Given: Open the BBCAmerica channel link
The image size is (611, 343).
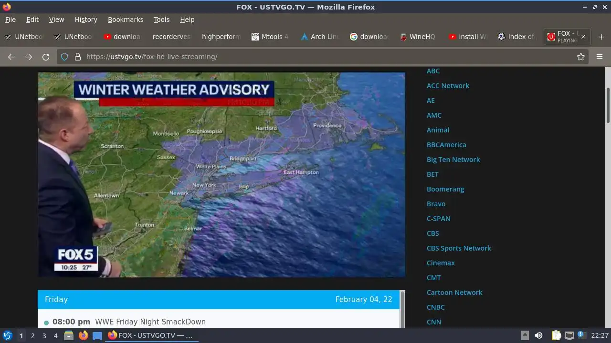Looking at the screenshot, I should coord(446,145).
